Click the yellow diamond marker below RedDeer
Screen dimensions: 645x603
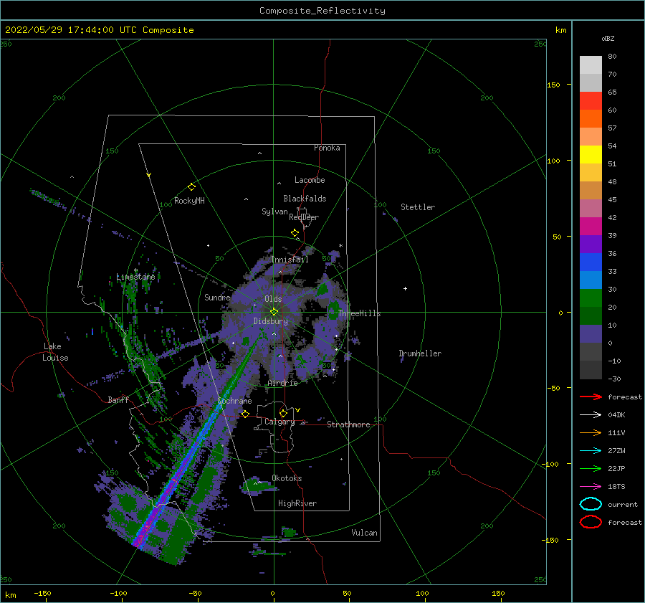pos(295,233)
